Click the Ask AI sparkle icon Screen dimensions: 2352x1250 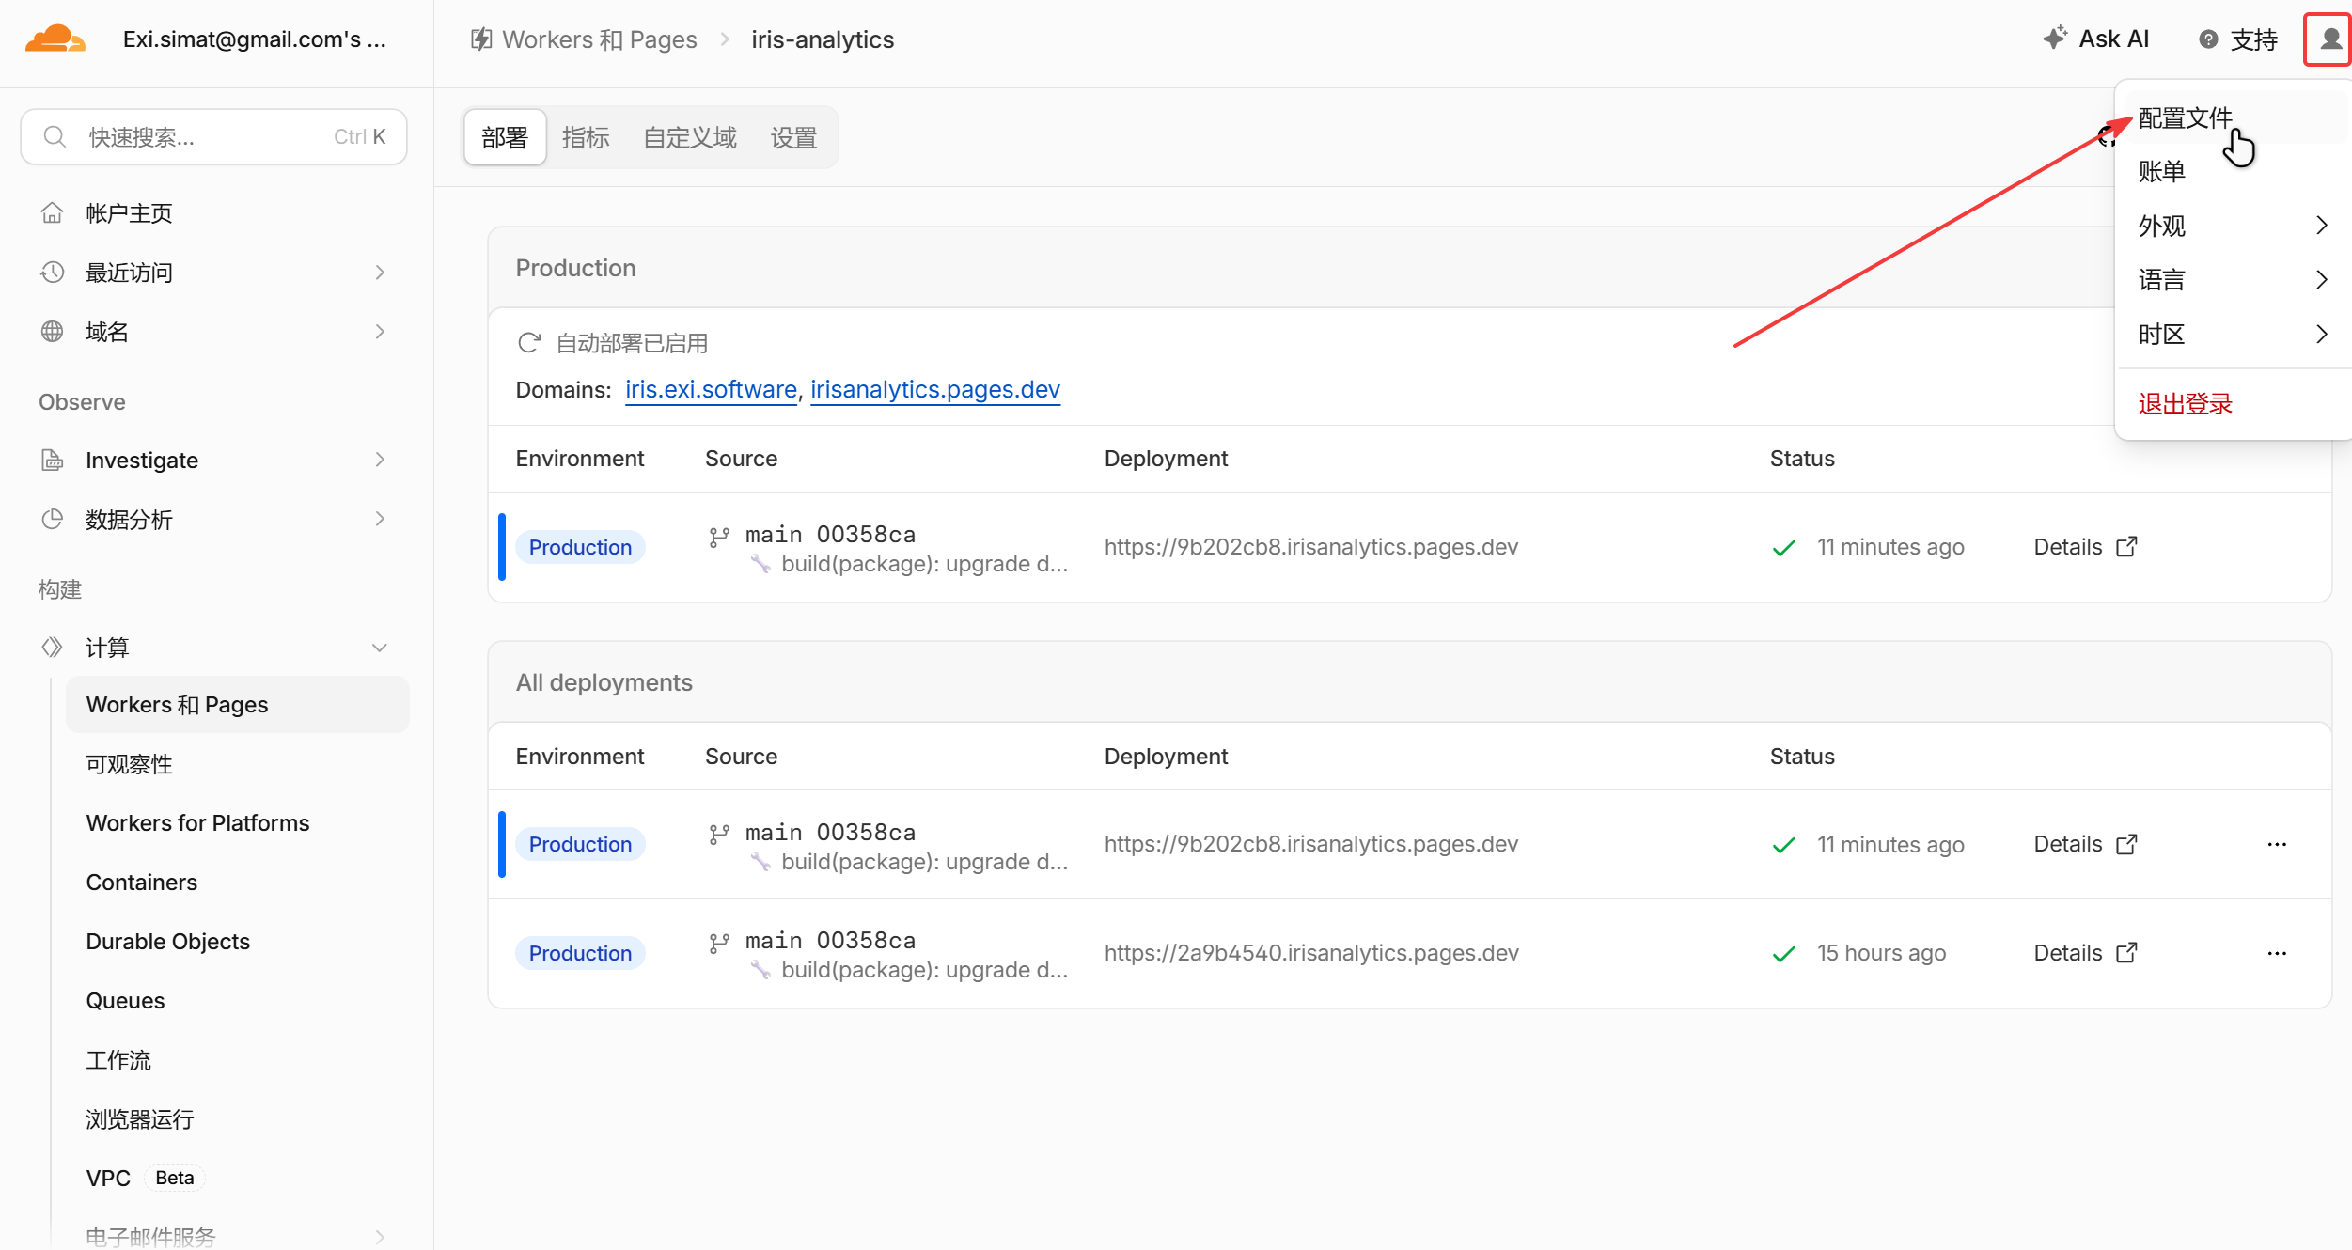[2055, 38]
